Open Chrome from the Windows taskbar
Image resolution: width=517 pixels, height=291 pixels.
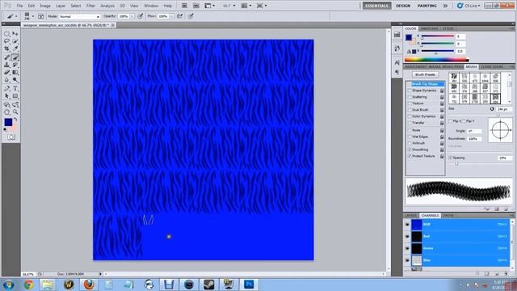click(28, 285)
